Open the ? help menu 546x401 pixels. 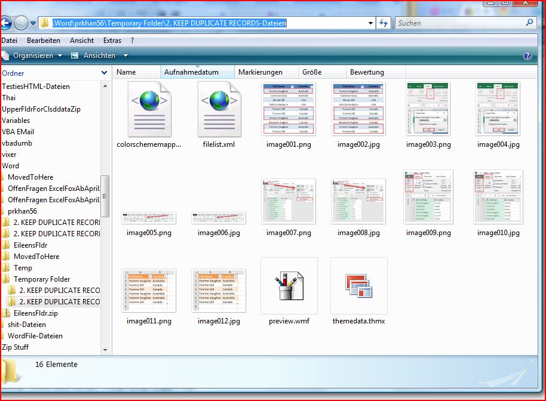133,41
